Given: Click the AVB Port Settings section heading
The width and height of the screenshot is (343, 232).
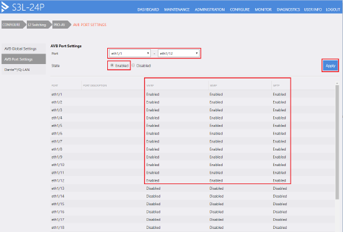Looking at the screenshot, I should tap(66, 46).
